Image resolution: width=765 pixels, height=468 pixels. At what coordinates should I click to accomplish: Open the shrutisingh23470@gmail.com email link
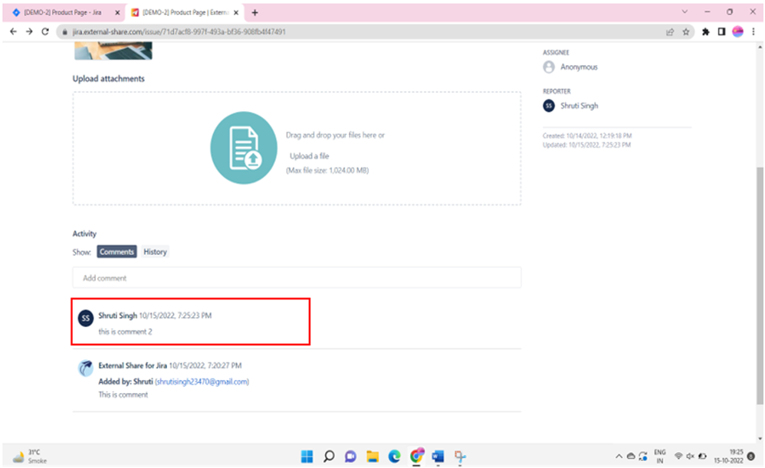click(202, 381)
